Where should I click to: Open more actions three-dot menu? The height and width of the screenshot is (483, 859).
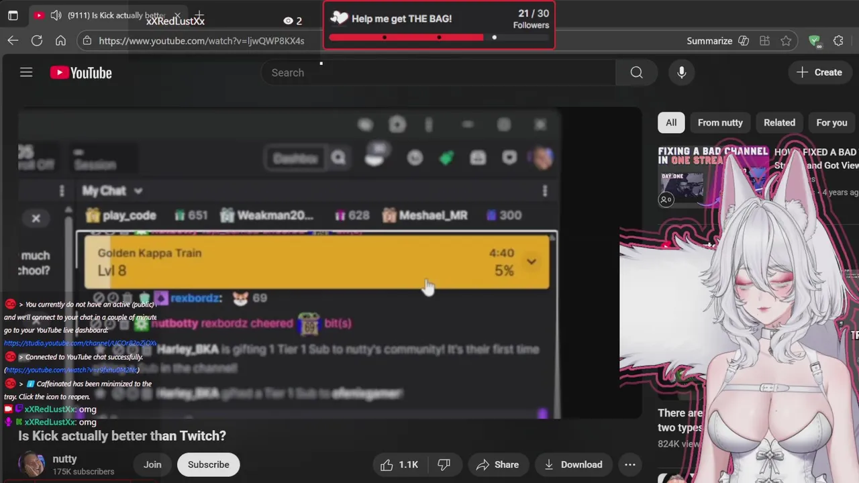point(629,464)
